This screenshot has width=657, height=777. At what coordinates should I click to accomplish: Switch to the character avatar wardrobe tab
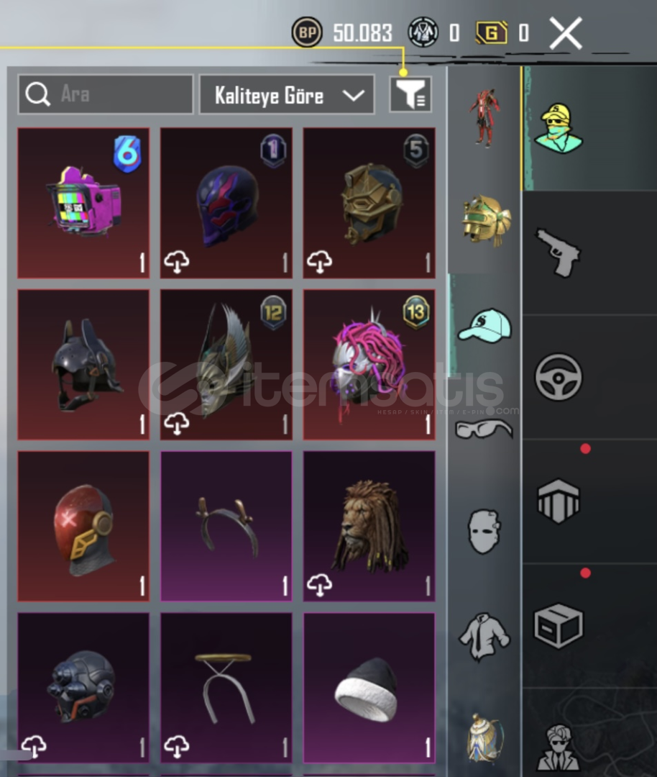pyautogui.click(x=558, y=129)
